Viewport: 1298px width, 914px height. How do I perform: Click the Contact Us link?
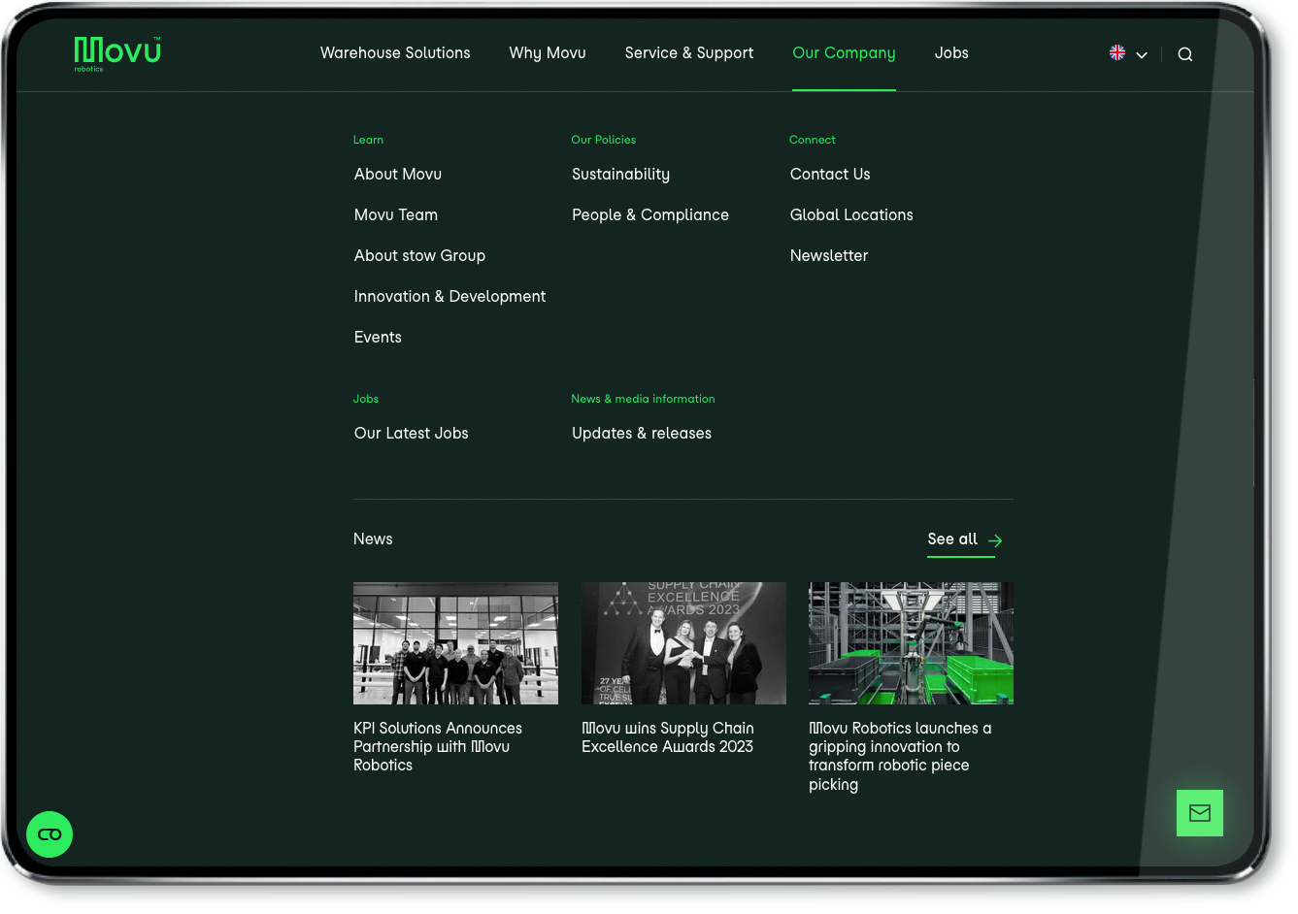tap(830, 175)
